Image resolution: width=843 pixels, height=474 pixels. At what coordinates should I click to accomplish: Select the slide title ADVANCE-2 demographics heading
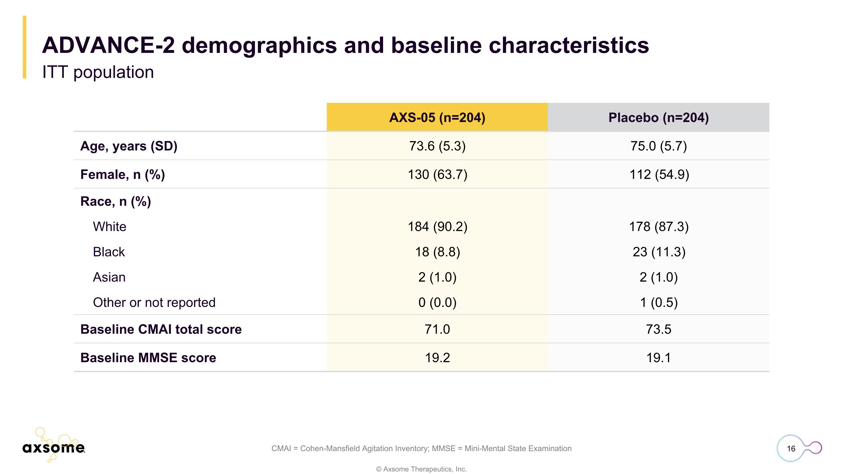pyautogui.click(x=345, y=46)
